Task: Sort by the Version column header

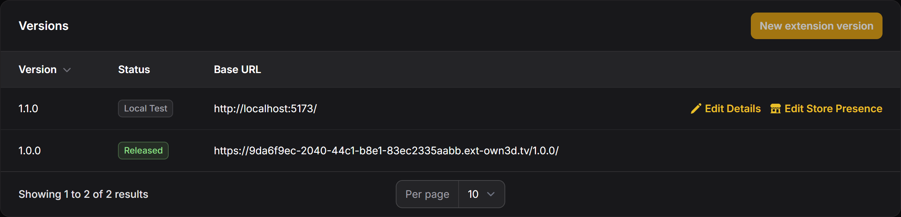Action: (38, 69)
